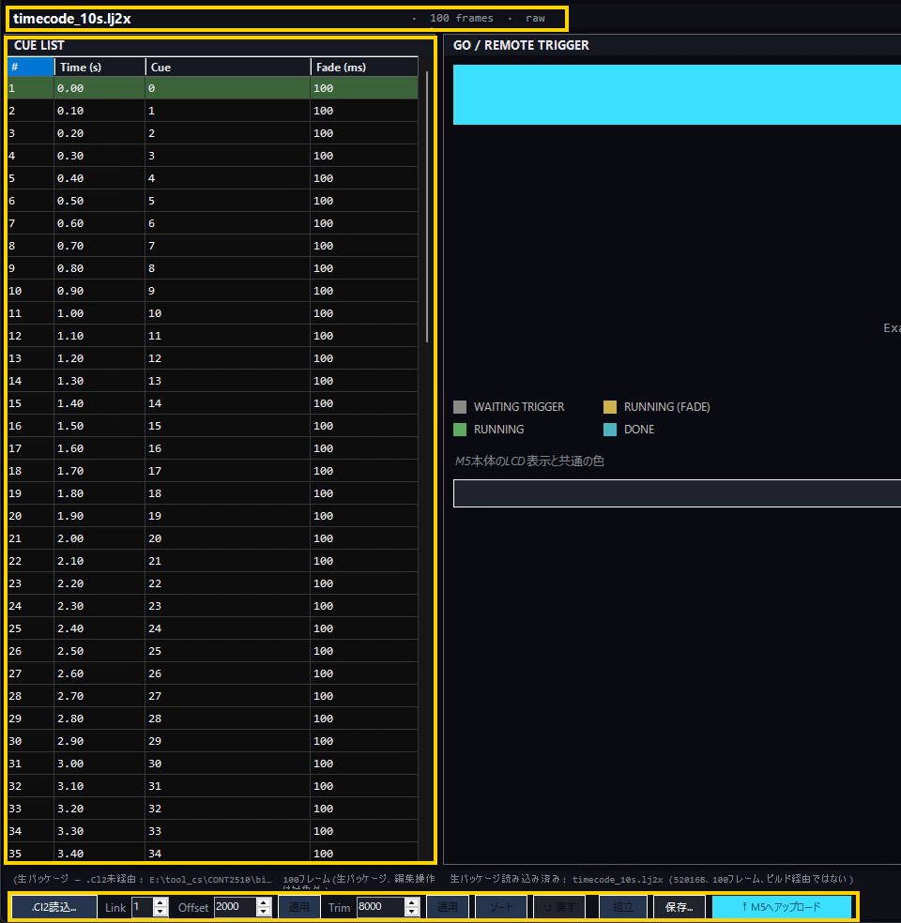The width and height of the screenshot is (901, 923).
Task: Select the Time cell reading 1.00
Action: 99,313
